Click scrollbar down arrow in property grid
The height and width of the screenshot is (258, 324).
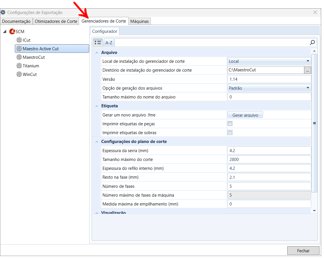314,211
